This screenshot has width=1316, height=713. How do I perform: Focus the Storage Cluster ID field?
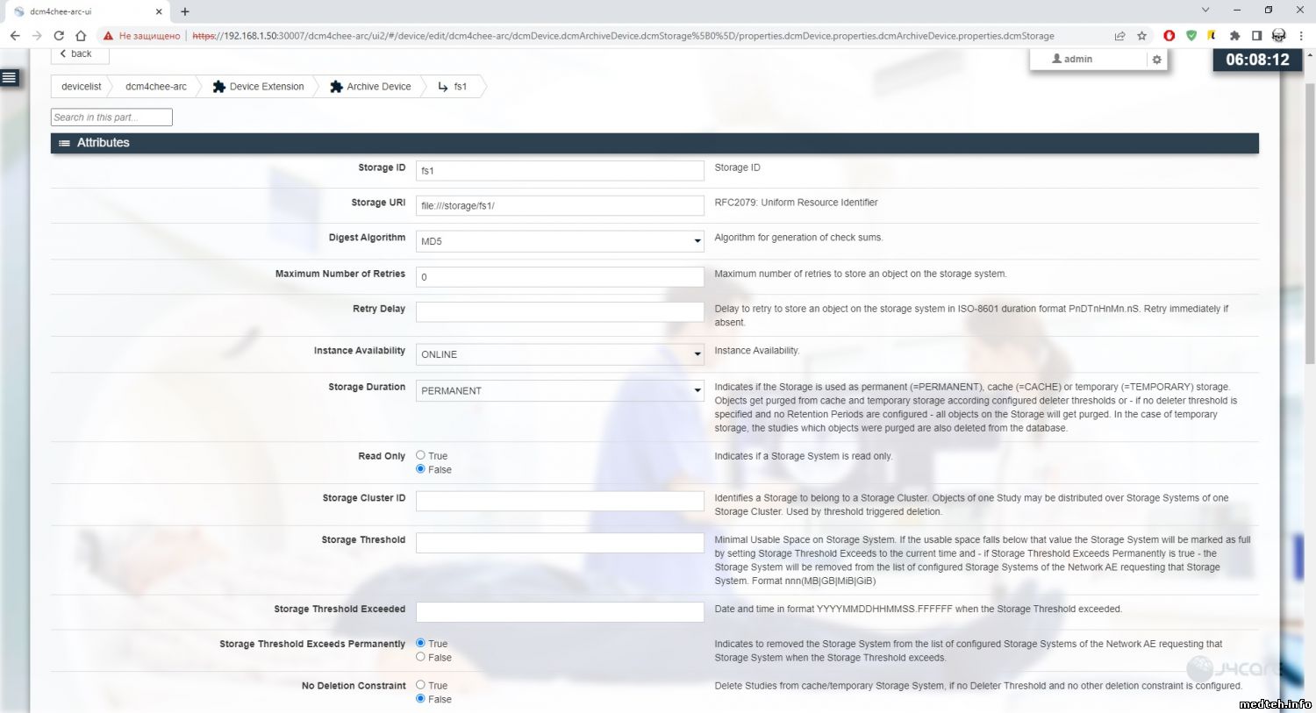pyautogui.click(x=559, y=501)
